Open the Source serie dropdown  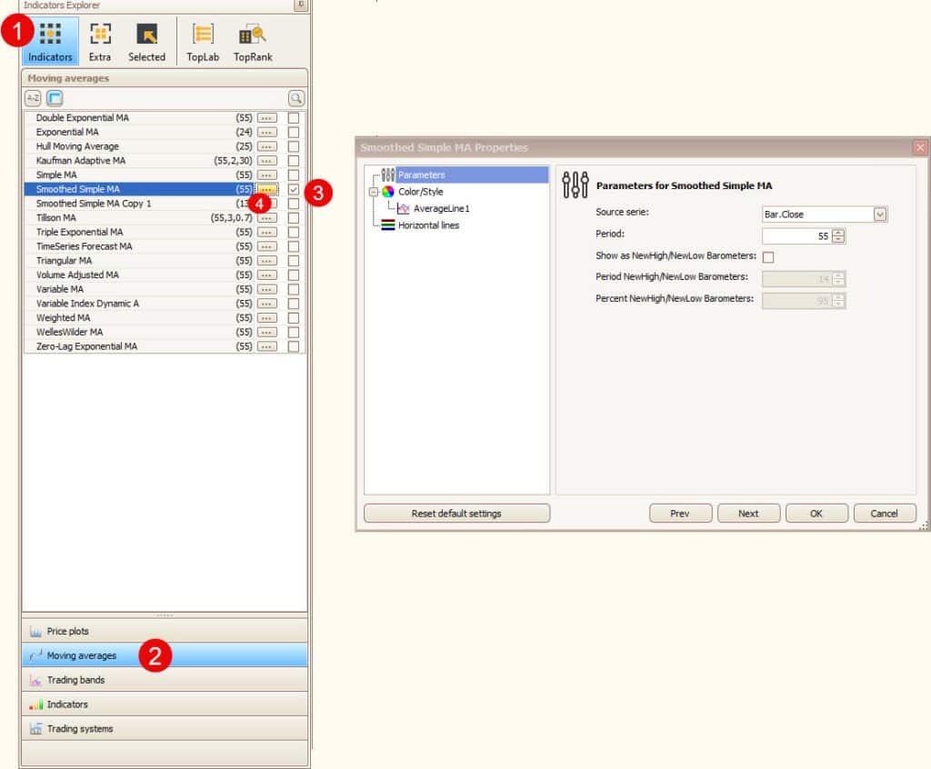point(879,215)
